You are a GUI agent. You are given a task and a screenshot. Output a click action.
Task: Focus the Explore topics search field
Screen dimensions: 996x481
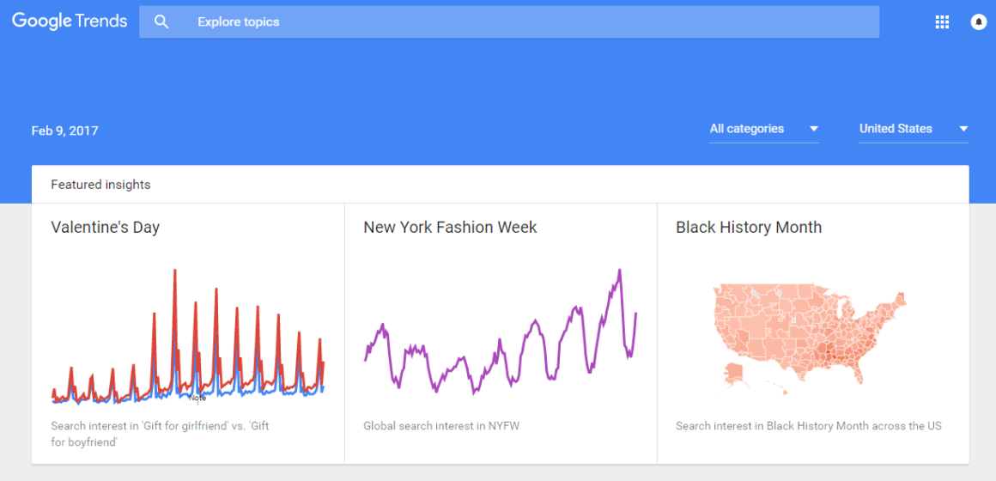(x=509, y=22)
